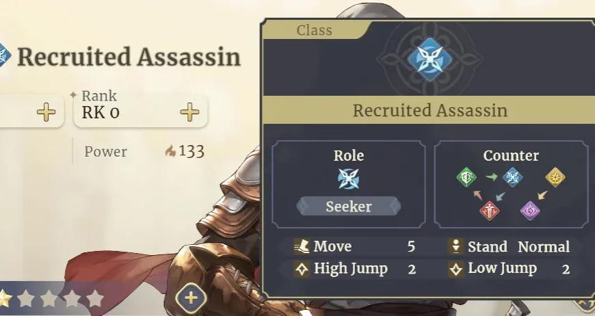This screenshot has height=316, width=595.
Task: Select the red counter class icon
Action: tap(490, 210)
